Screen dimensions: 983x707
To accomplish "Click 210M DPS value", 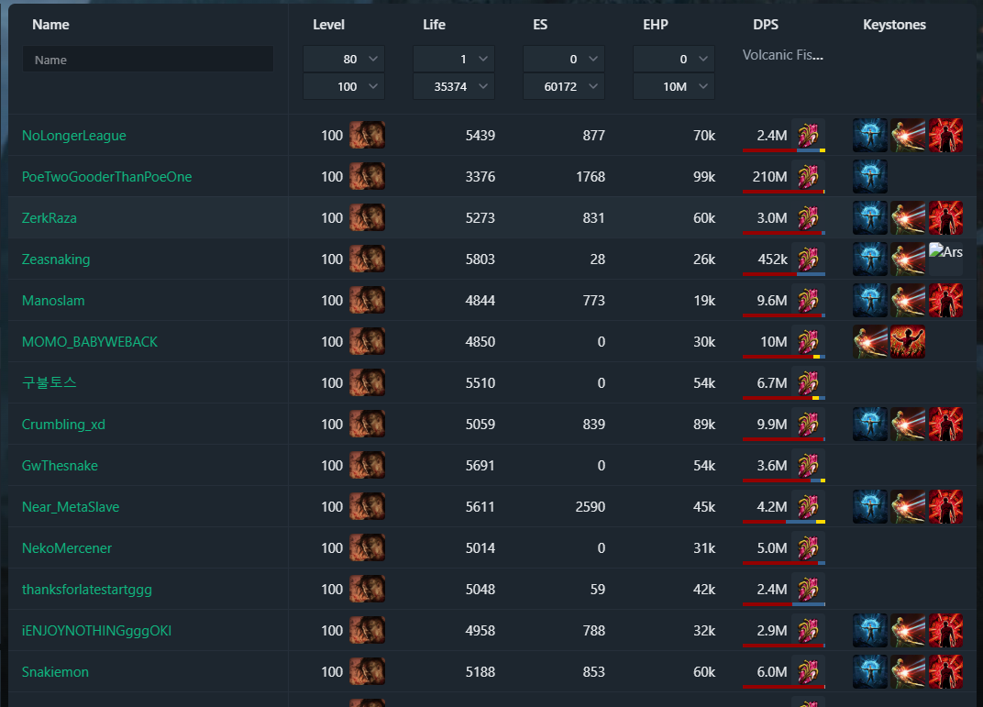I will pos(770,177).
